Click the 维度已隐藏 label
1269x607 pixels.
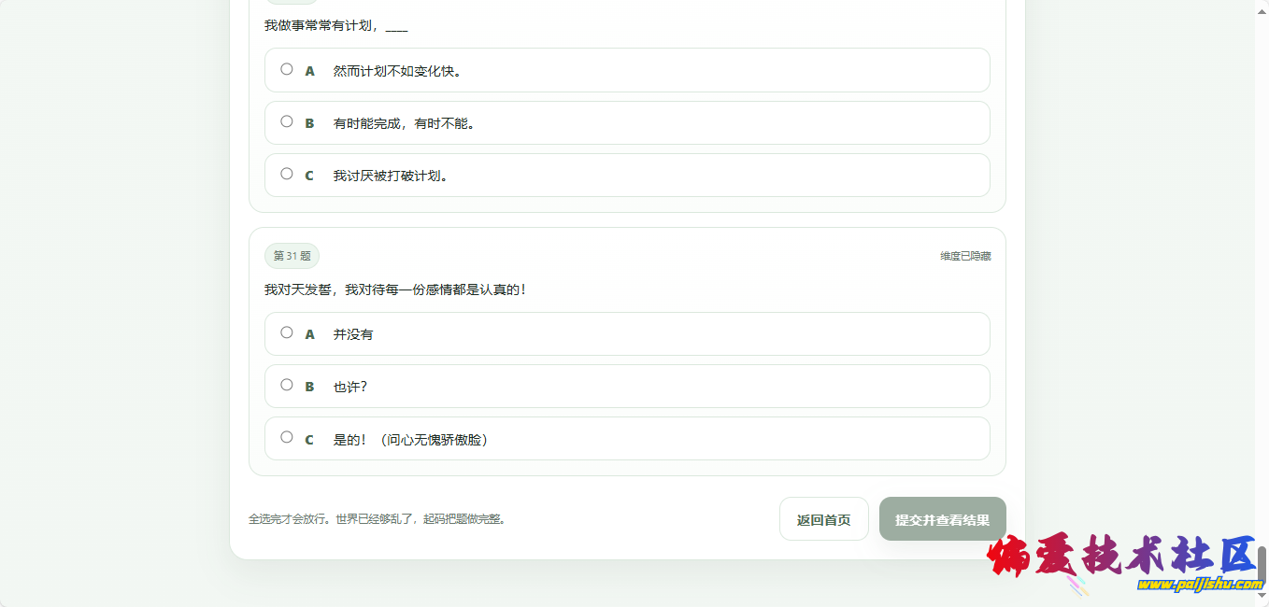pos(965,256)
